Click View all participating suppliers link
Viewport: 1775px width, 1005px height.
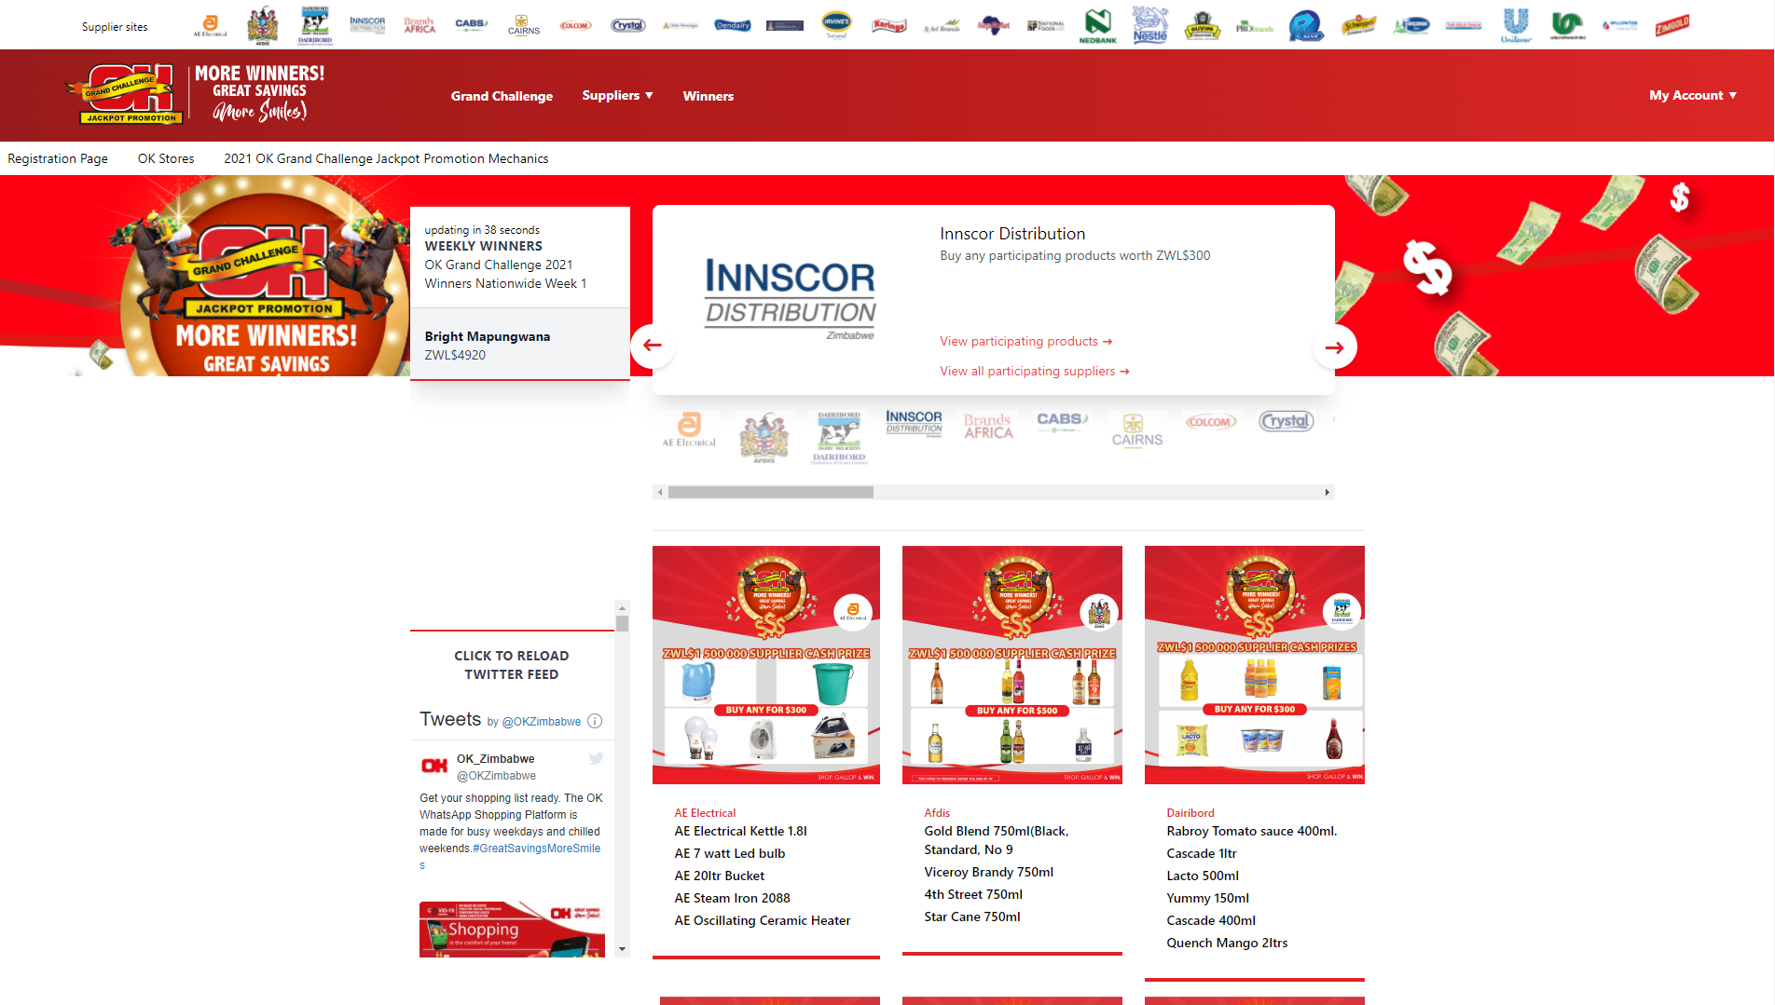coord(1034,372)
